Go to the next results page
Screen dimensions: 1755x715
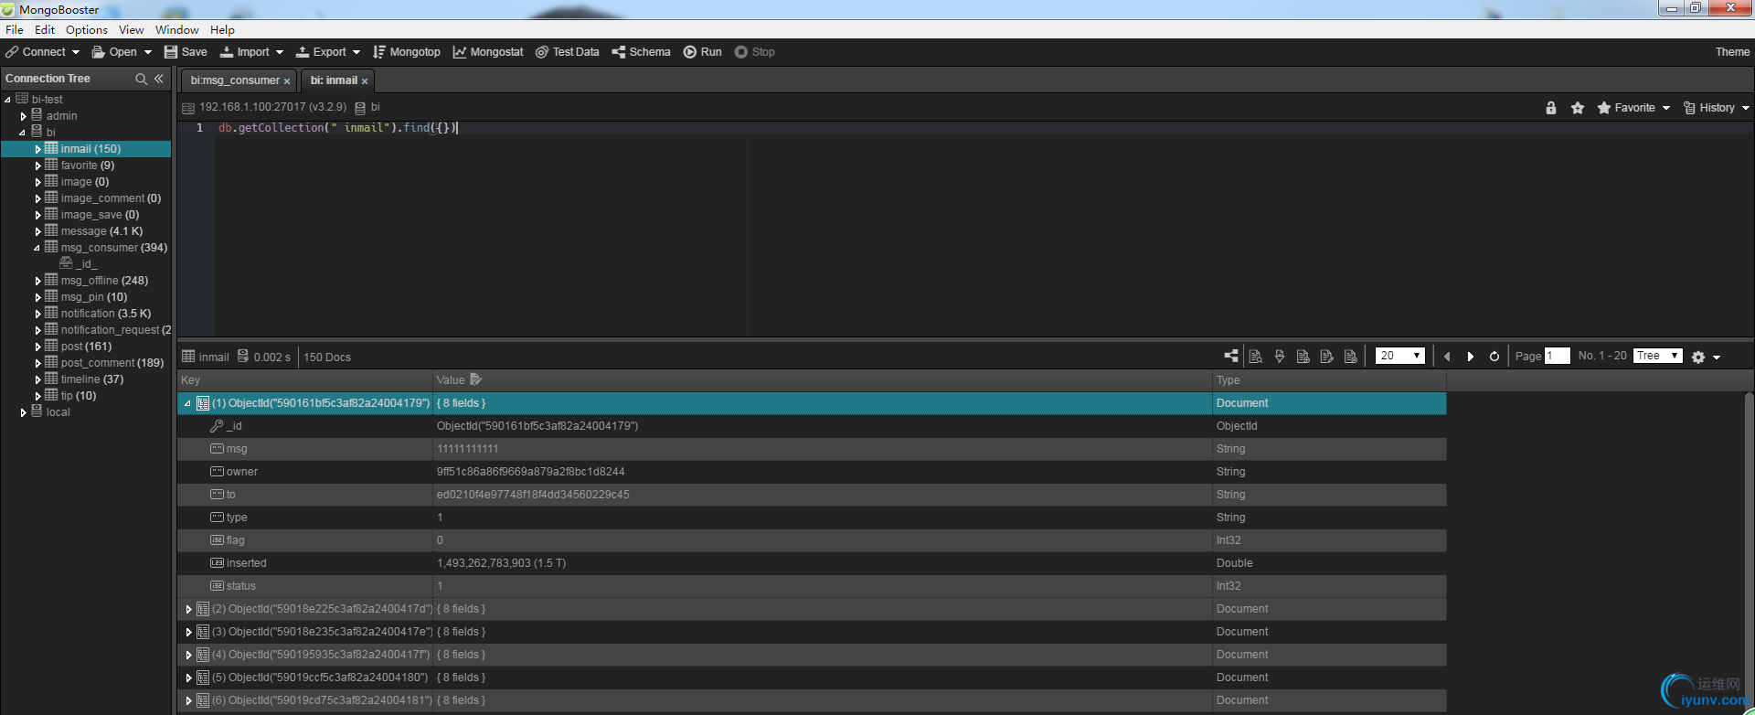tap(1471, 357)
